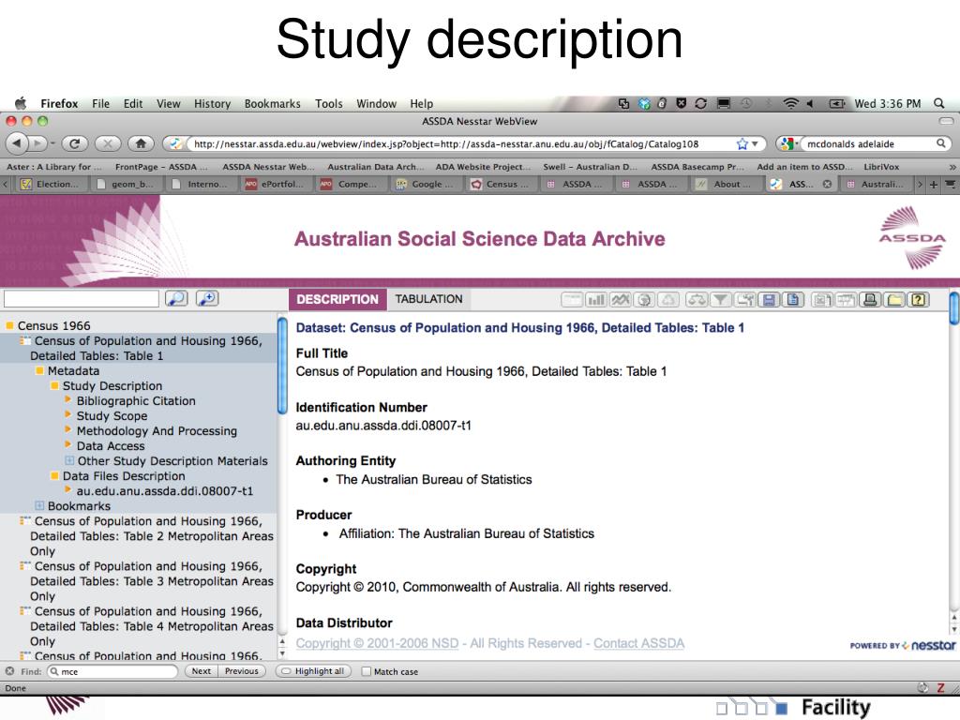Screen dimensions: 960x720
Task: Collapse the Metadata tree node
Action: click(39, 370)
